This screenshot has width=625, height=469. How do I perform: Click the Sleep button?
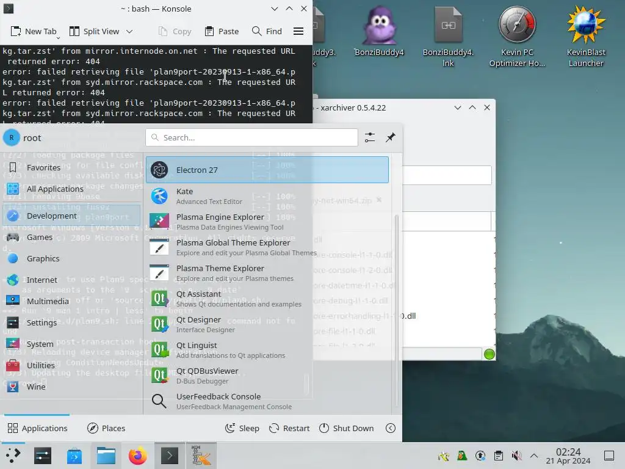242,428
